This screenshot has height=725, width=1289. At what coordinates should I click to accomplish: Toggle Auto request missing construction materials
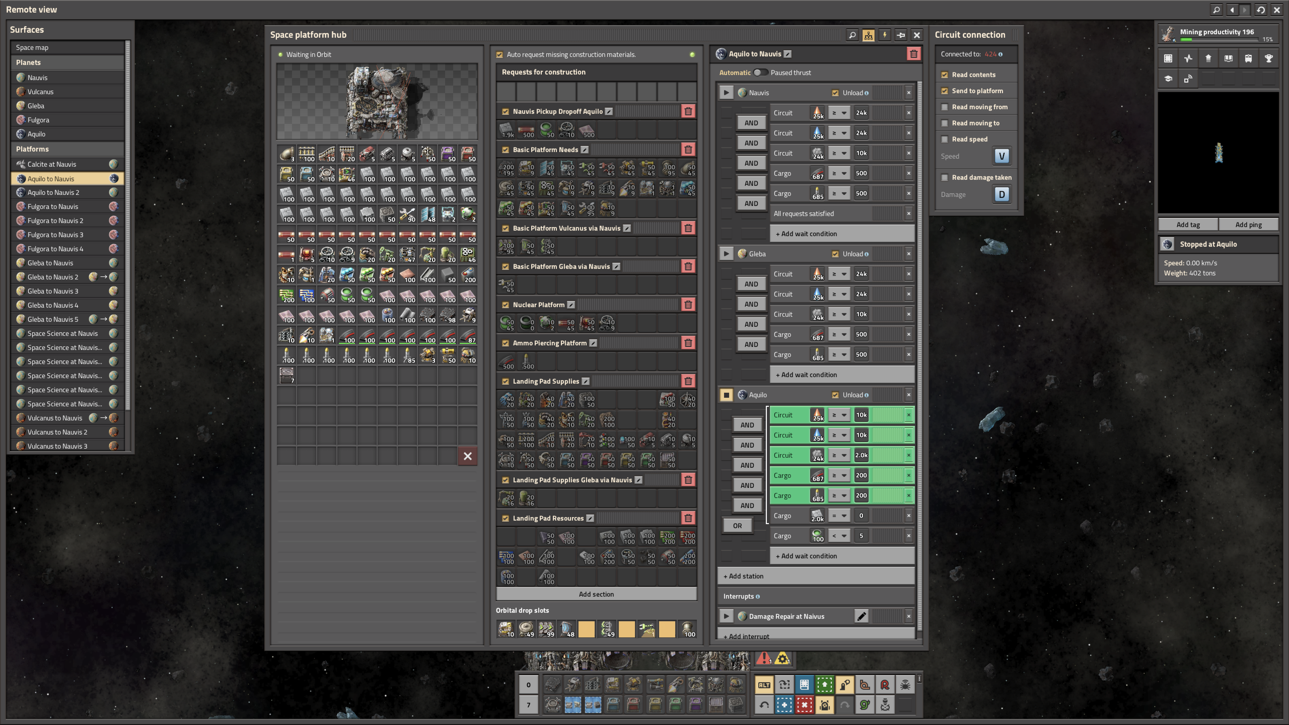tap(499, 55)
